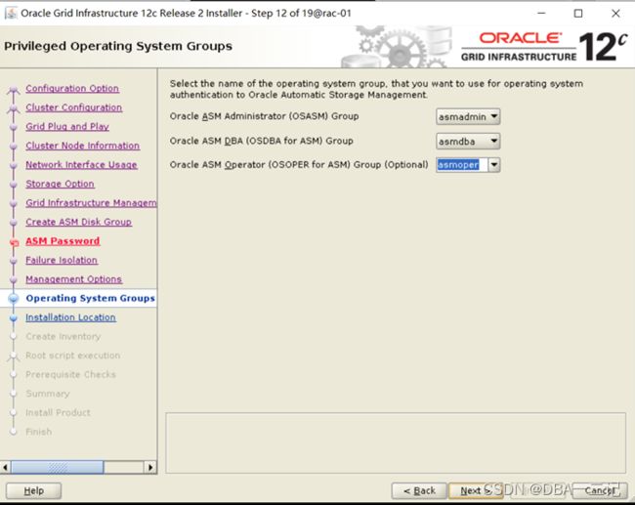
Task: Click the disabled Root script execution step
Action: point(73,356)
